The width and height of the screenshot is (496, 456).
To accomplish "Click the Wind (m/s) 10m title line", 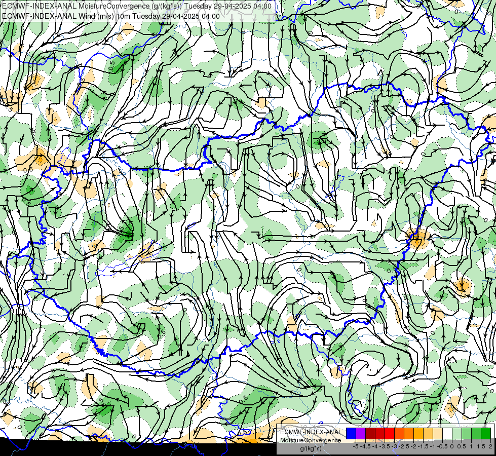I will [x=111, y=16].
